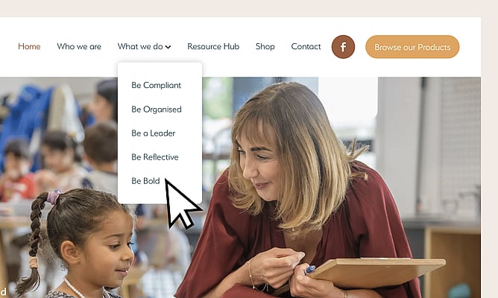Select the Be Bold menu entry
The height and width of the screenshot is (298, 498).
[x=145, y=181]
